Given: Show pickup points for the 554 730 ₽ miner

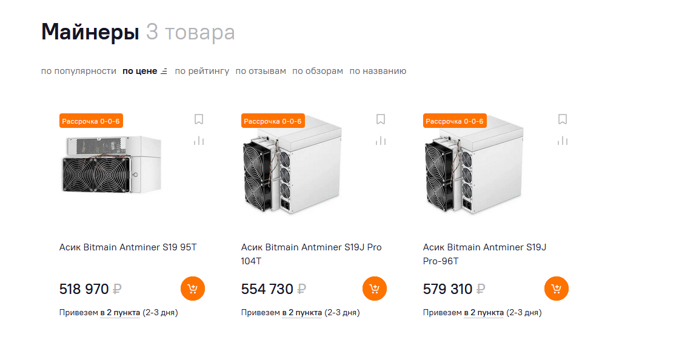Looking at the screenshot, I should (x=302, y=313).
